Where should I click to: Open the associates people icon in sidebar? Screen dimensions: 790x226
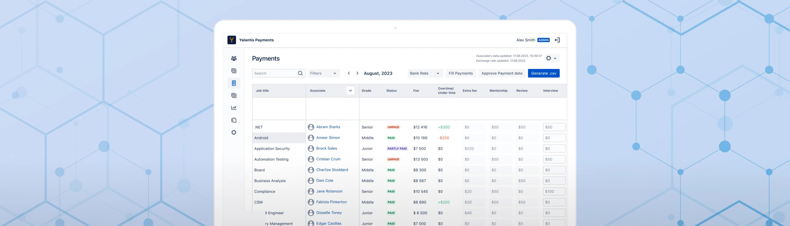234,58
